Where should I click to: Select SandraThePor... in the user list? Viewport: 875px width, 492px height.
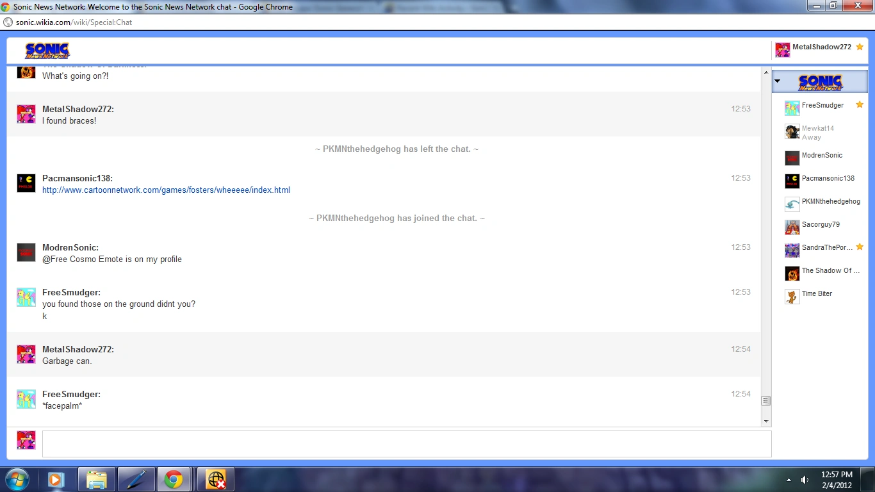pyautogui.click(x=827, y=248)
